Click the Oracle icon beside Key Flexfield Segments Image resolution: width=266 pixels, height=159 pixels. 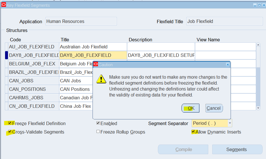coord(4,5)
